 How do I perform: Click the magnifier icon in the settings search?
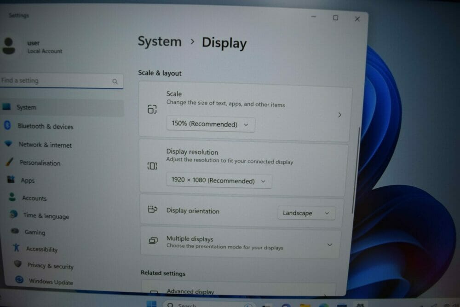(x=115, y=81)
